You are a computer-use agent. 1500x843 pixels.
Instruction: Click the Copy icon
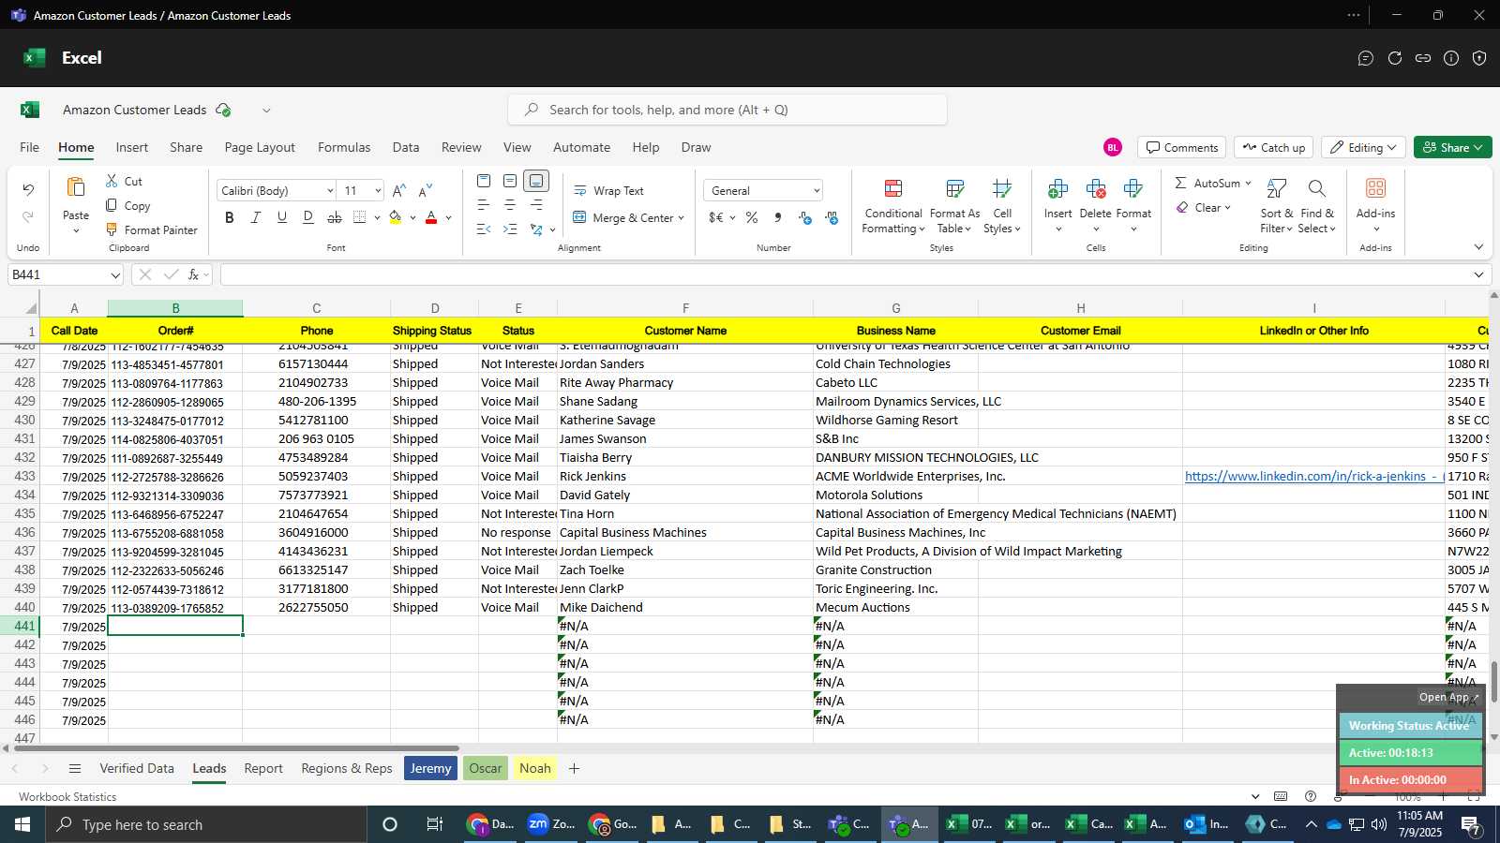(x=112, y=205)
